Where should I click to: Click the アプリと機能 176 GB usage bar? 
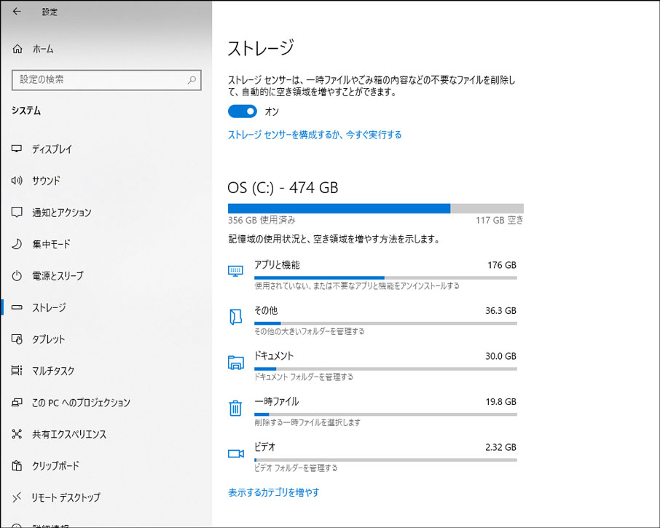point(385,277)
